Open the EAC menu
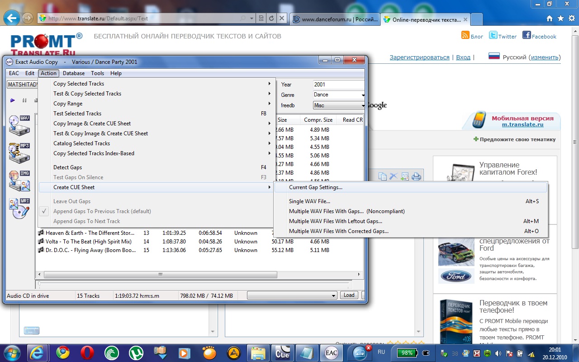579x362 pixels. (14, 73)
